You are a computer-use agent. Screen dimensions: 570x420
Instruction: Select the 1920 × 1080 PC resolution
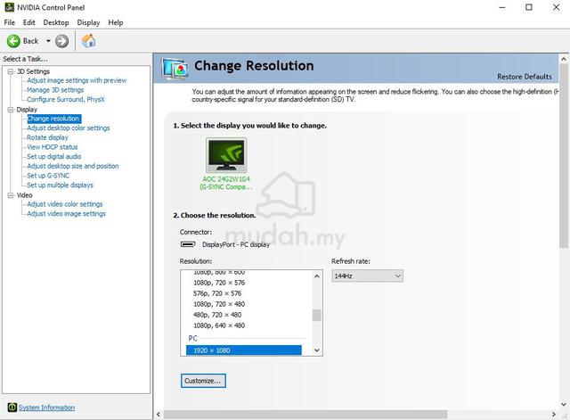tap(243, 350)
